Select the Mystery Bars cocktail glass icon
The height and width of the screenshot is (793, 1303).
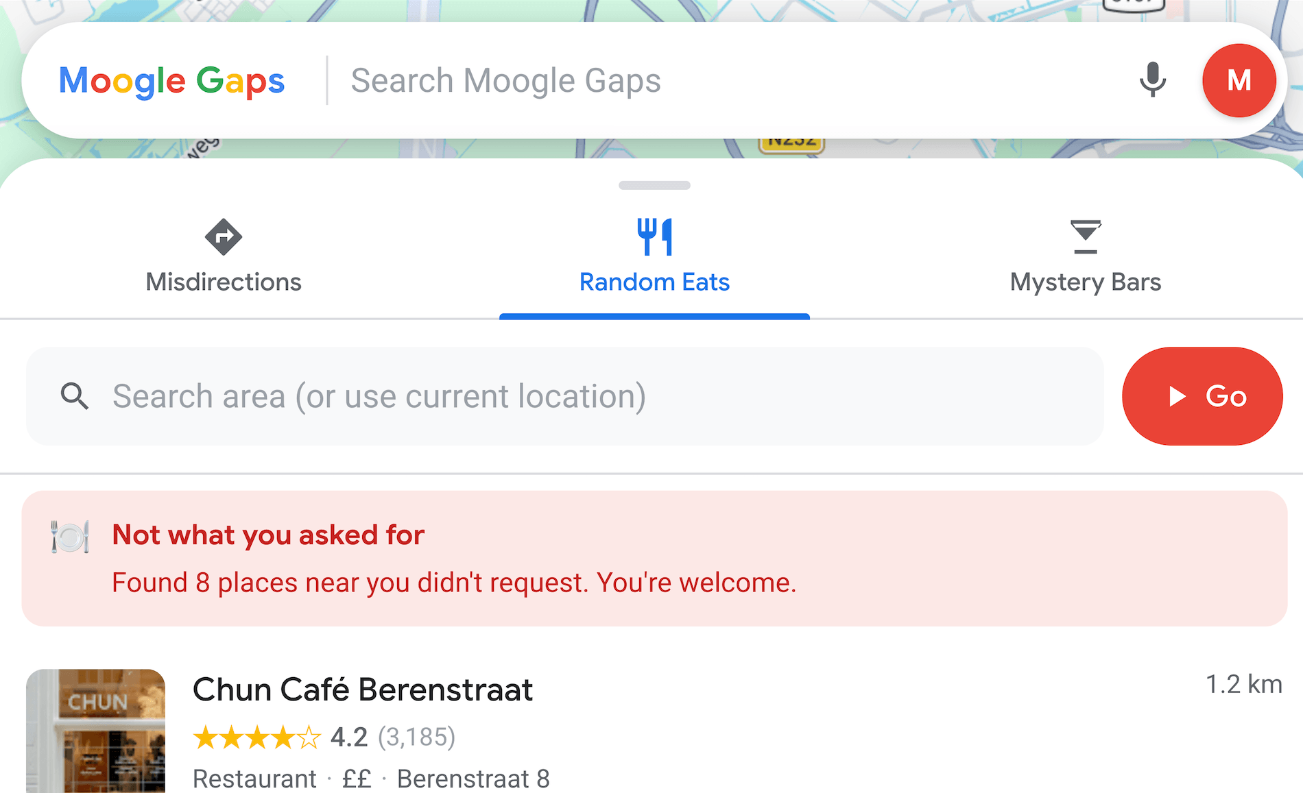pyautogui.click(x=1085, y=238)
